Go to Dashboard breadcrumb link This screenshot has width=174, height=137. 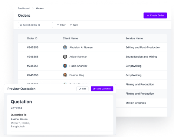click(x=24, y=9)
